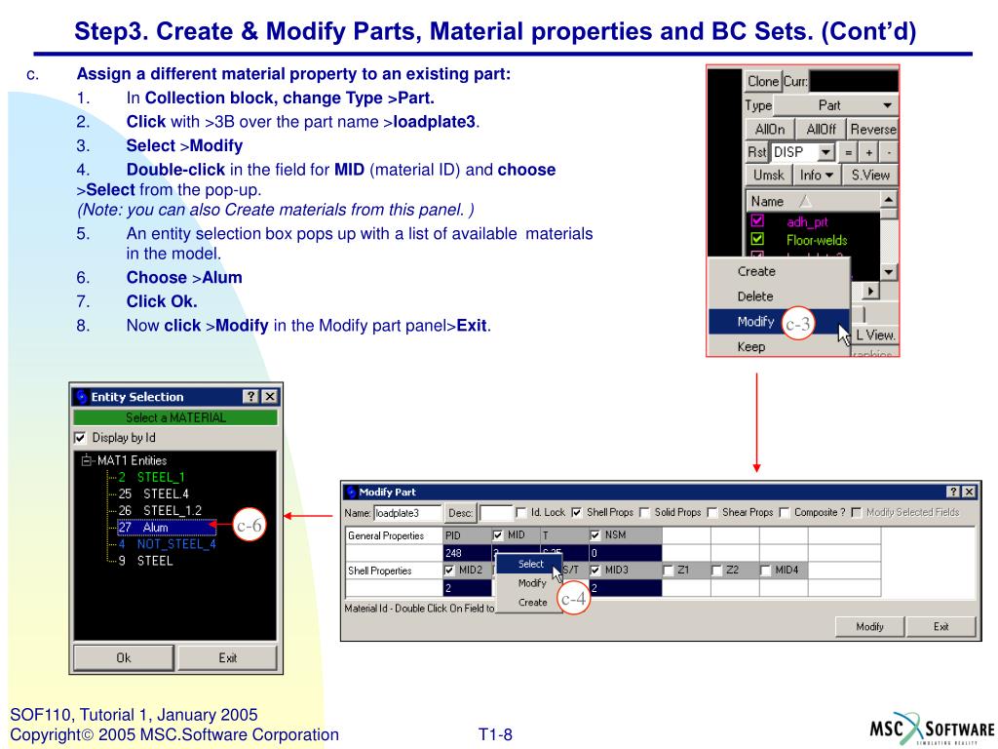Open the DISP result dropdown arrow
The image size is (998, 749).
tap(825, 152)
